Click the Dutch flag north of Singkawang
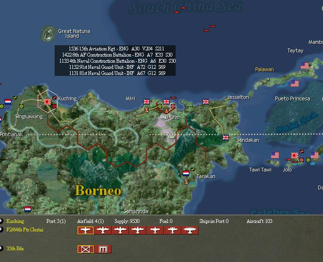Screen dimensions: 323x262 click(8, 102)
